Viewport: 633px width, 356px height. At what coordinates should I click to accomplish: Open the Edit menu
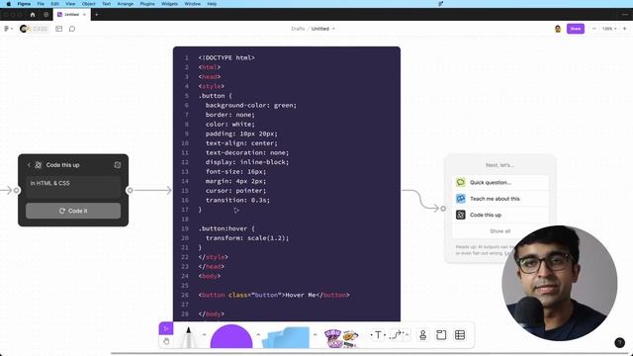(x=55, y=4)
